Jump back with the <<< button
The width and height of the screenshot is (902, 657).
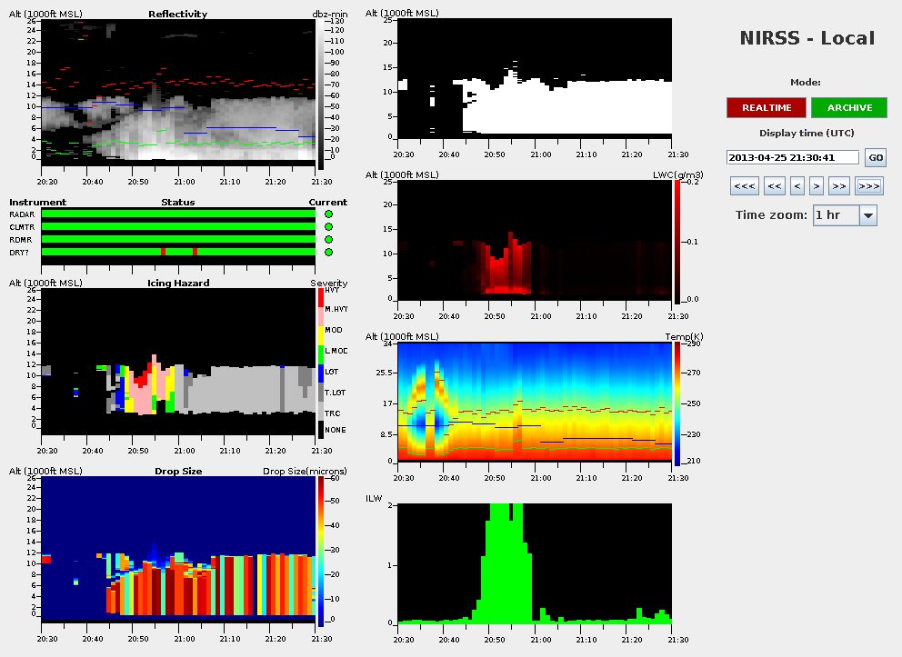coord(743,186)
